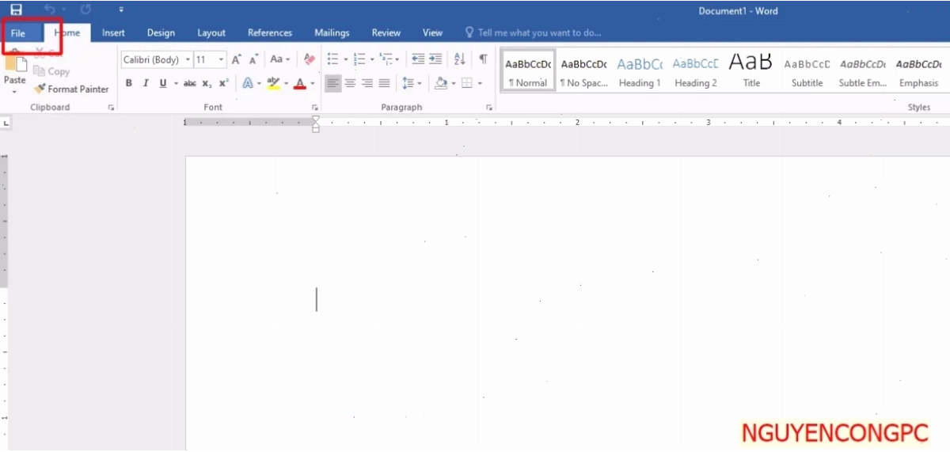Switch to the Layout tab
Image resolution: width=950 pixels, height=452 pixels.
[x=211, y=33]
